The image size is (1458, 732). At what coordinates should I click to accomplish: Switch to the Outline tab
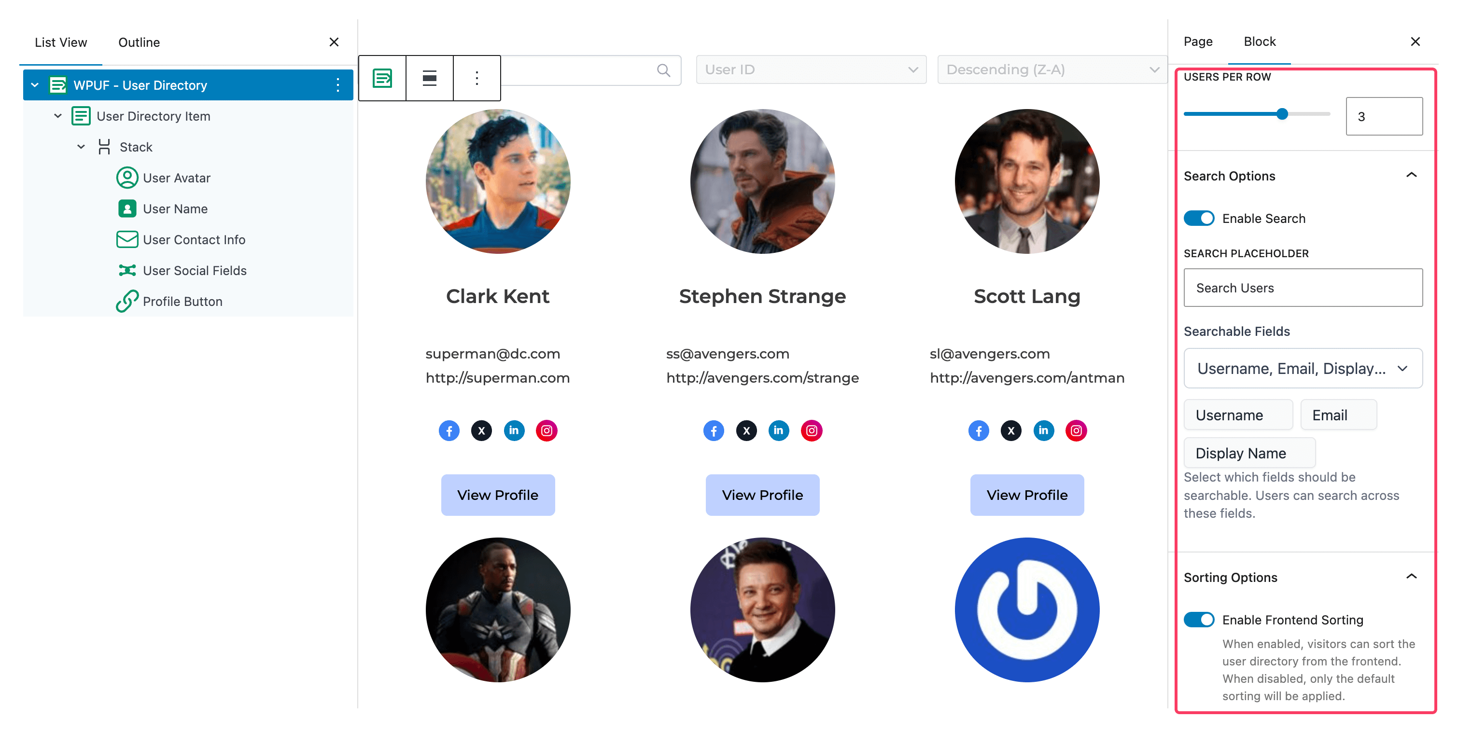[139, 42]
